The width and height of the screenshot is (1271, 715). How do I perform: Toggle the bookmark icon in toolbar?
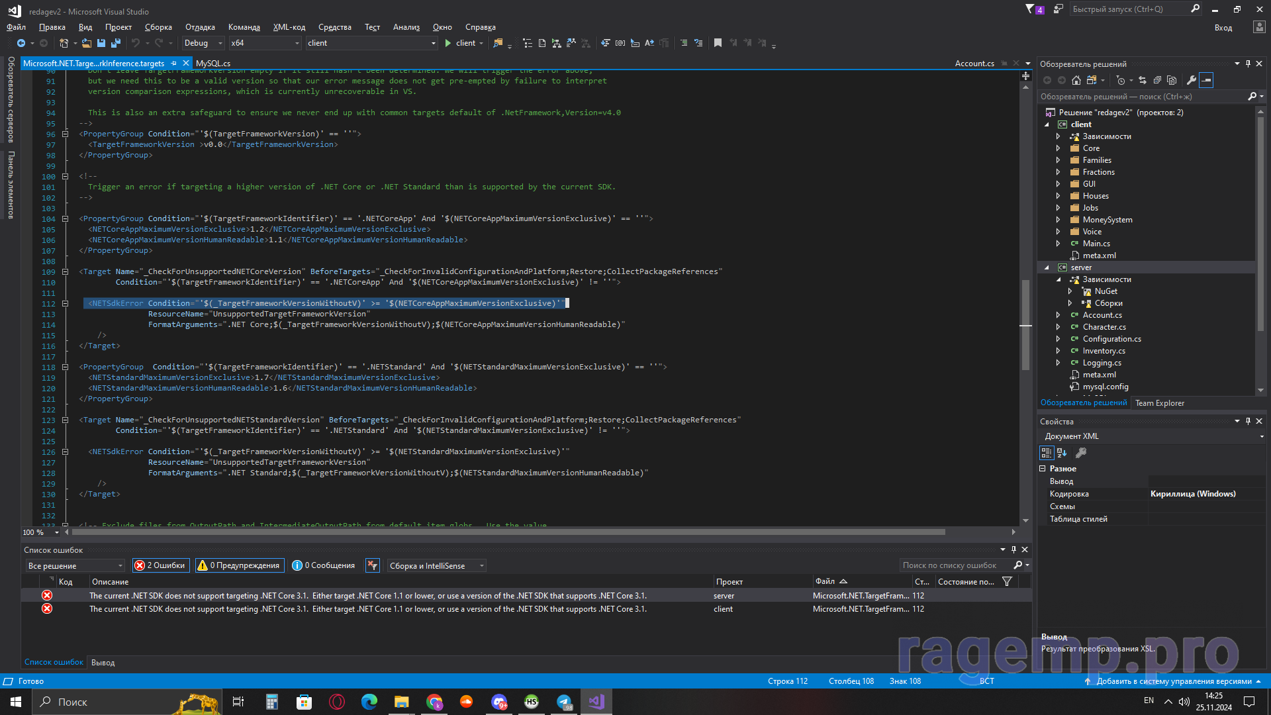pyautogui.click(x=718, y=43)
